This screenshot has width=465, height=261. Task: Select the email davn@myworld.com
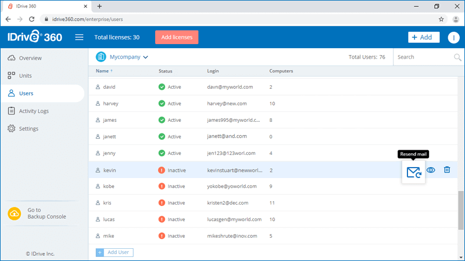[230, 87]
